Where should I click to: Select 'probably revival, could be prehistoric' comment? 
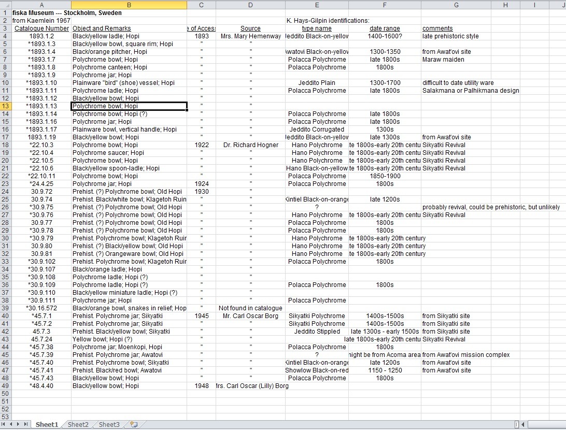tap(491, 207)
